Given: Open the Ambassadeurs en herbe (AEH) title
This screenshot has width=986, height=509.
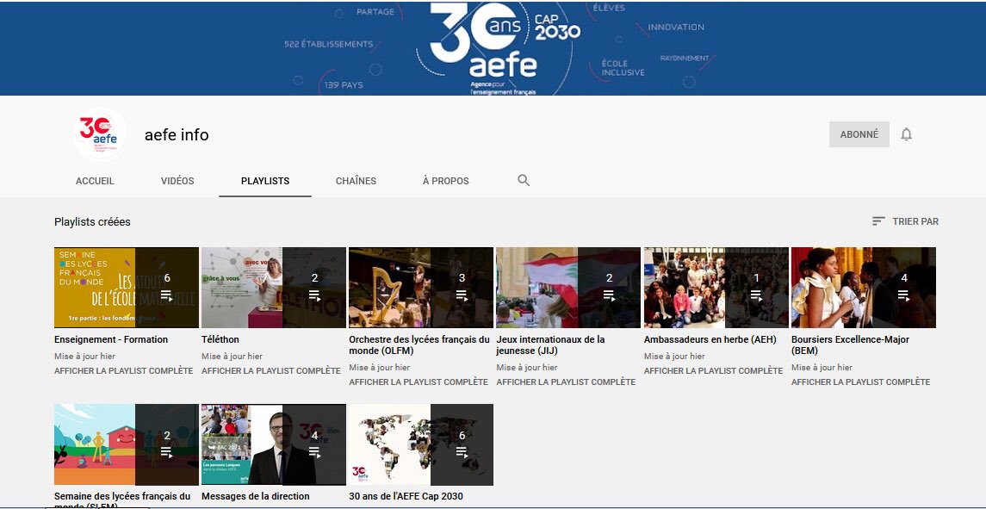Looking at the screenshot, I should [710, 339].
